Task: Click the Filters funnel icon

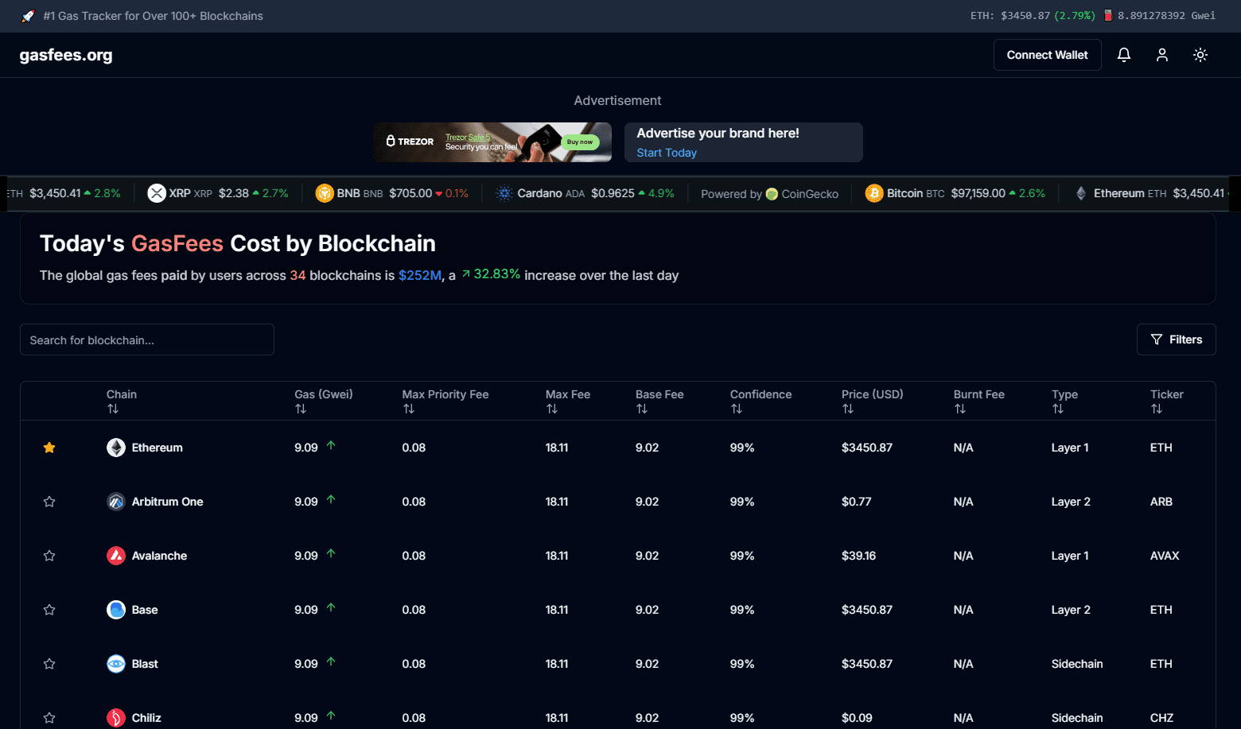Action: [x=1157, y=339]
